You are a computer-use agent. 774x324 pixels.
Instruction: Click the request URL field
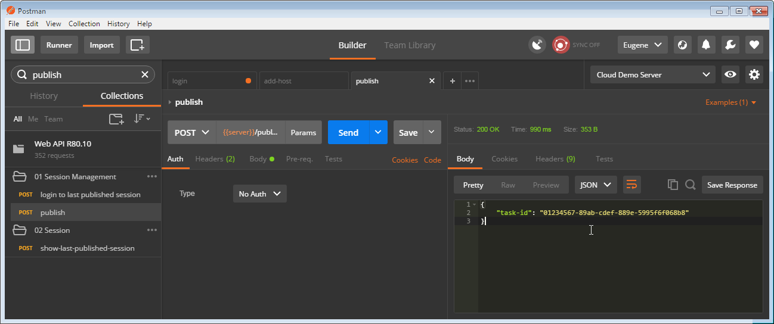pos(250,132)
